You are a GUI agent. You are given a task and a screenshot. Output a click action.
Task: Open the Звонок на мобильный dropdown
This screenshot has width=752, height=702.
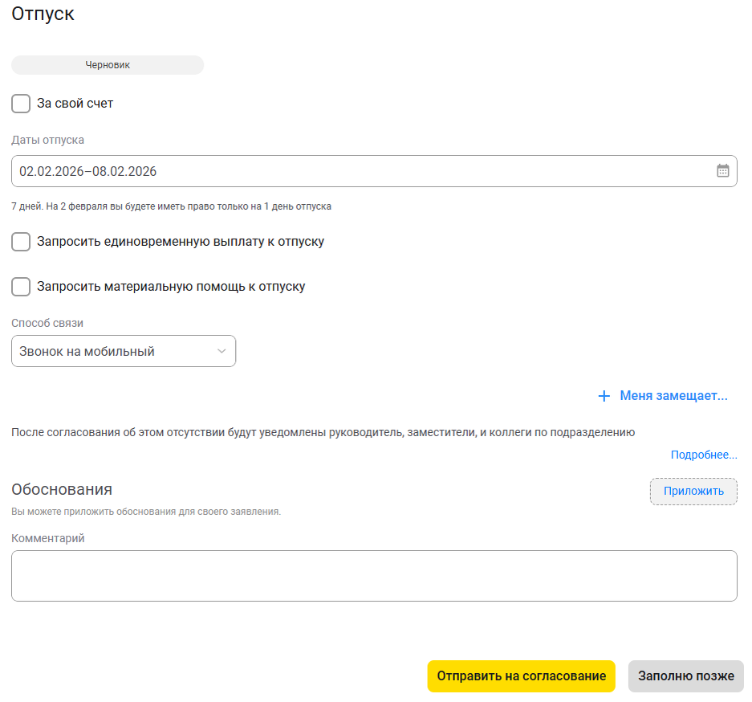[124, 351]
